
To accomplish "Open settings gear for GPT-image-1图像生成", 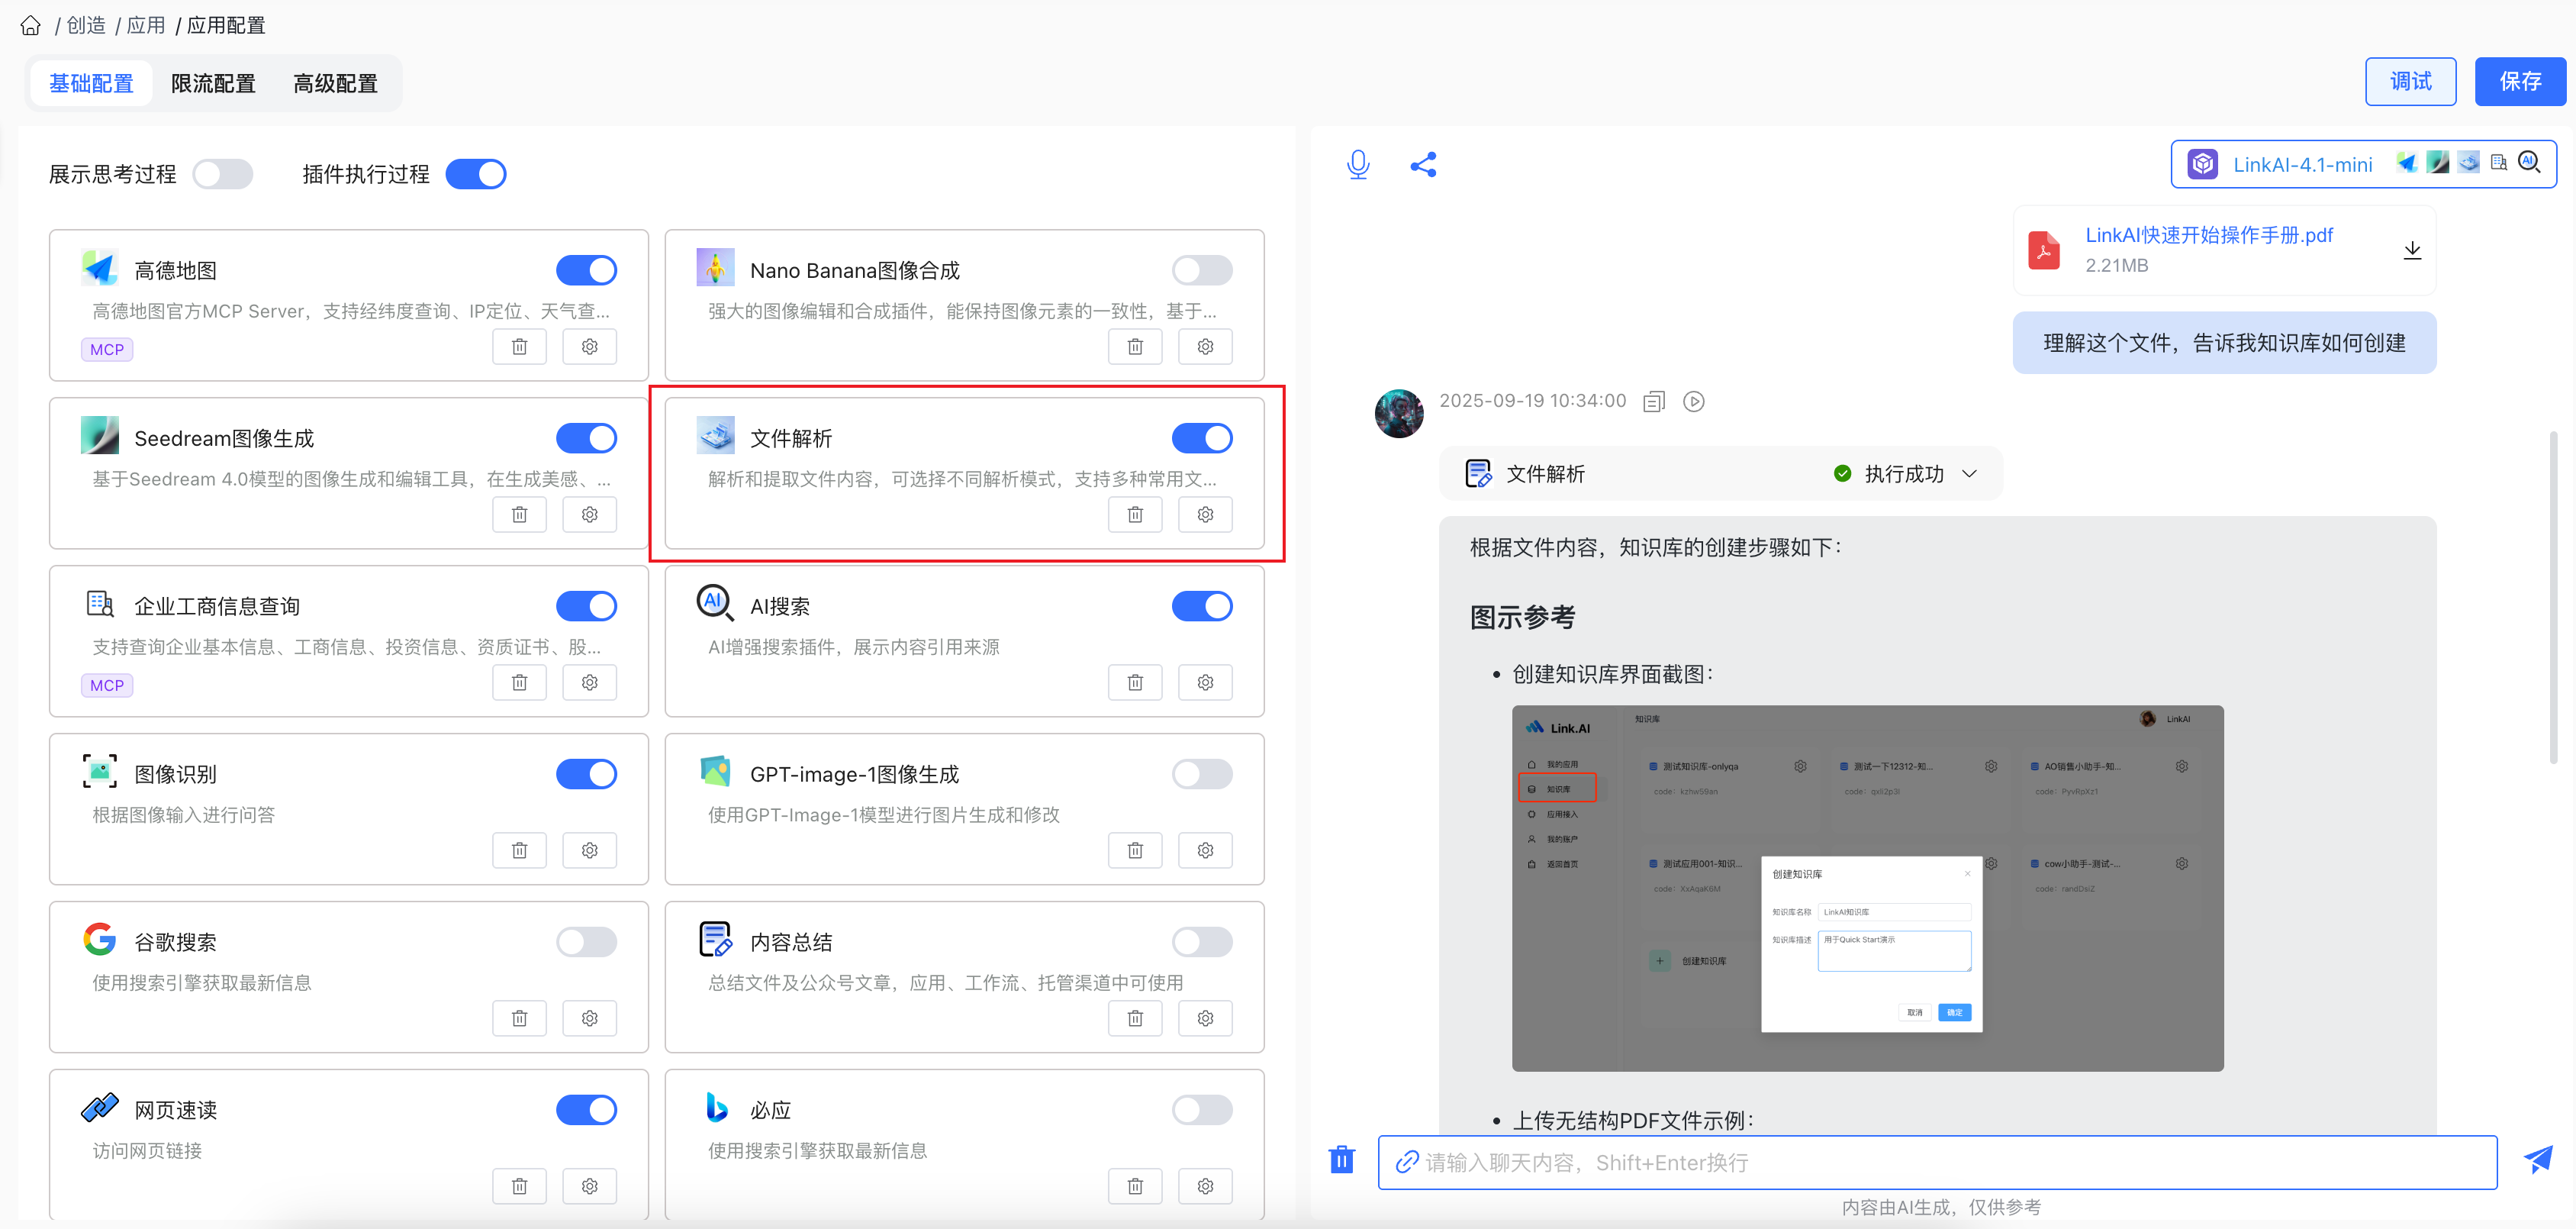I will point(1205,850).
